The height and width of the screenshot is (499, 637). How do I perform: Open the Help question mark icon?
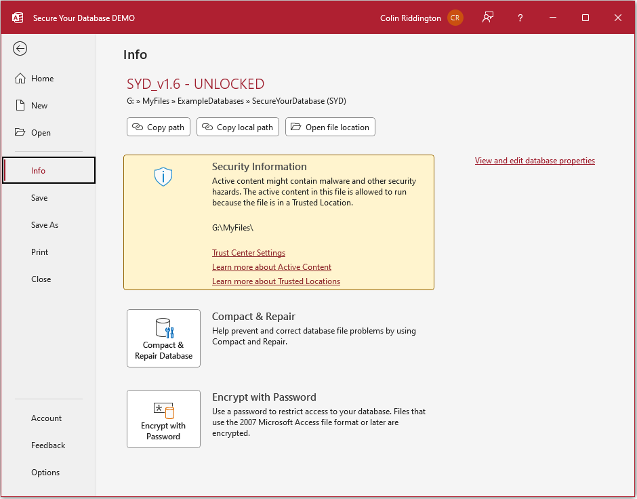click(520, 18)
